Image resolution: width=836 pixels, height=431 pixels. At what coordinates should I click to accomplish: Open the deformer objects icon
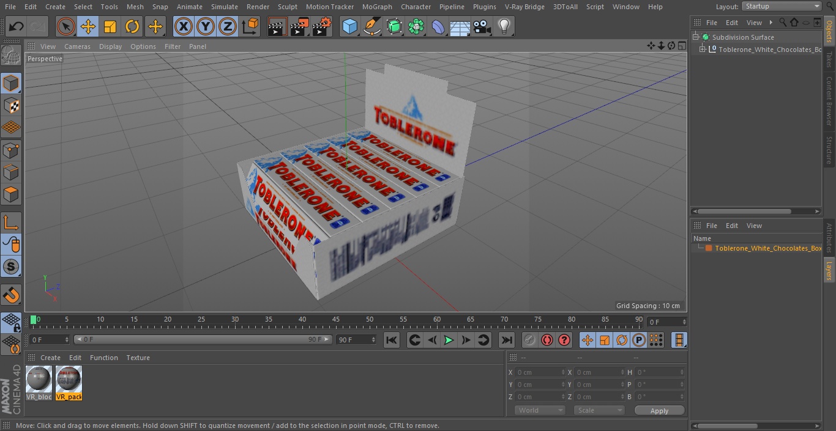tap(438, 26)
